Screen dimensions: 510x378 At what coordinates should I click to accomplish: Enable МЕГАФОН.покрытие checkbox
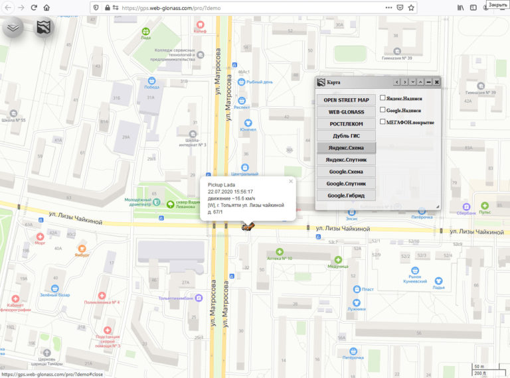click(382, 121)
